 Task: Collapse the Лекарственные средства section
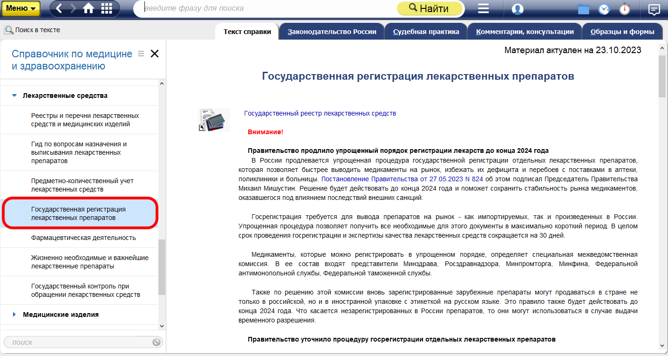(14, 96)
